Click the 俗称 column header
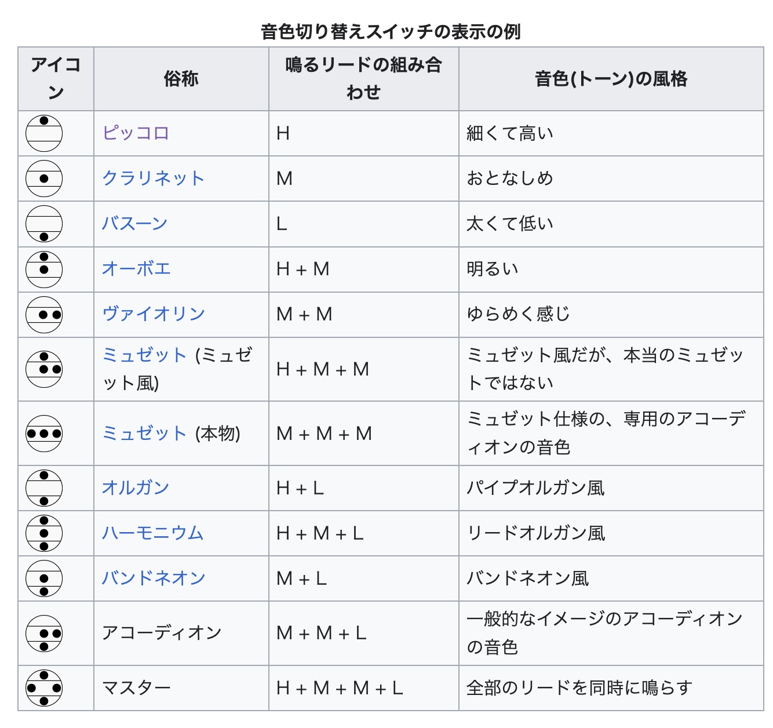 click(181, 79)
